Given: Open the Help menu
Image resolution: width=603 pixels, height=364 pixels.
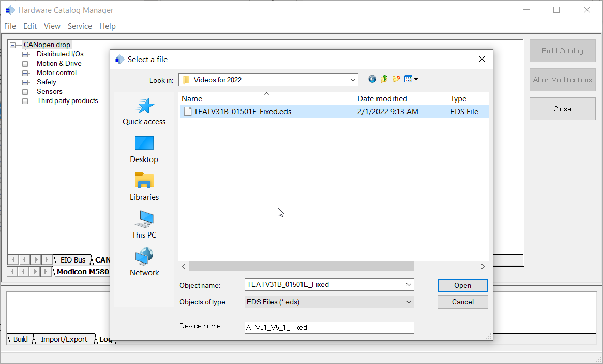Looking at the screenshot, I should (x=107, y=26).
